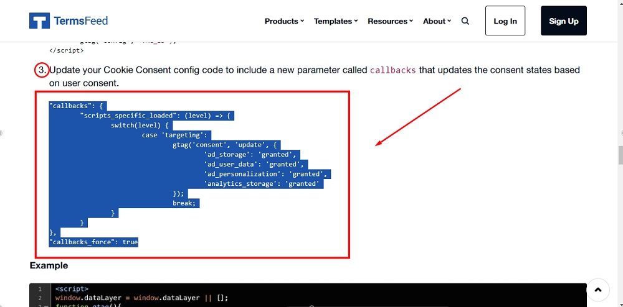Viewport: 623px width, 307px height.
Task: Click the page vertical scrollbar thumb
Action: click(x=621, y=155)
